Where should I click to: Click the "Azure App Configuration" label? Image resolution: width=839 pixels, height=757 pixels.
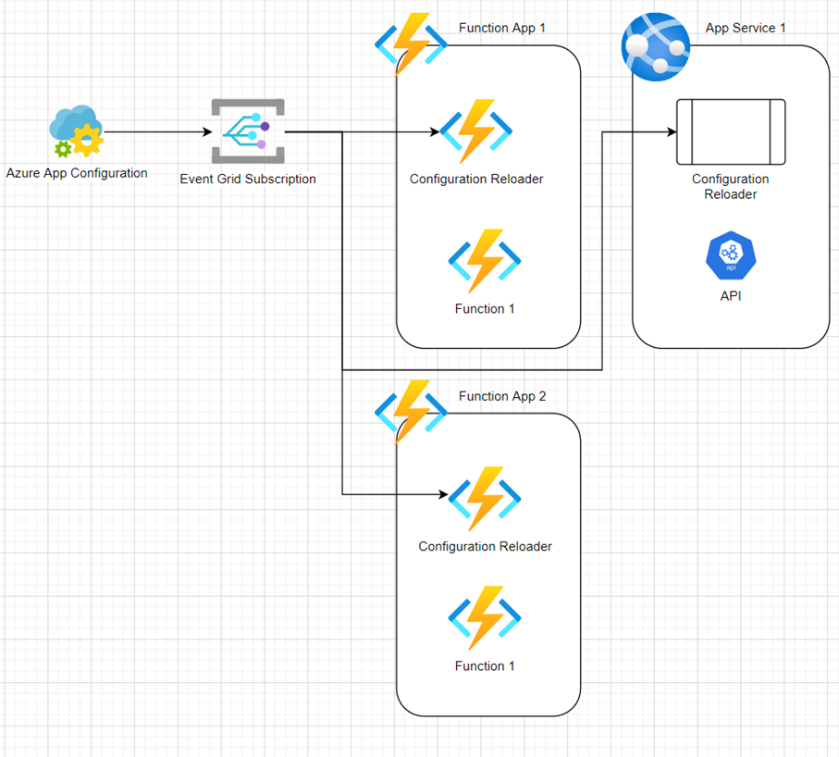[x=77, y=173]
